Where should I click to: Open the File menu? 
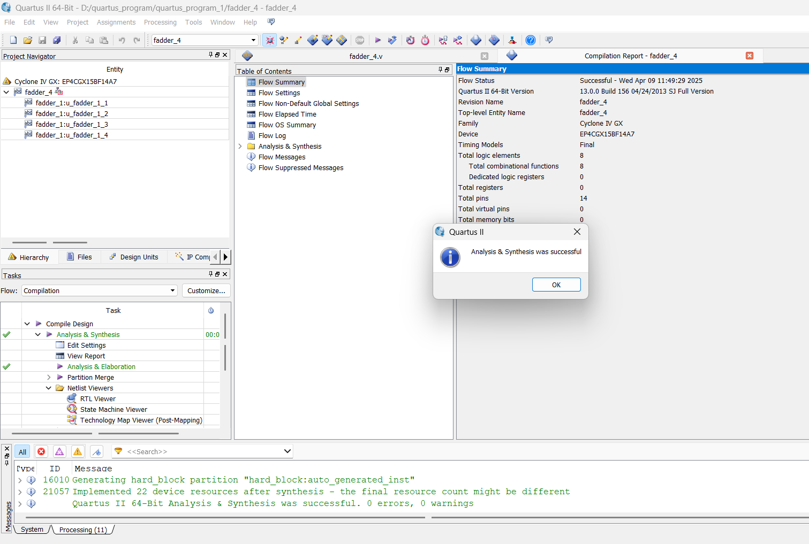(10, 22)
